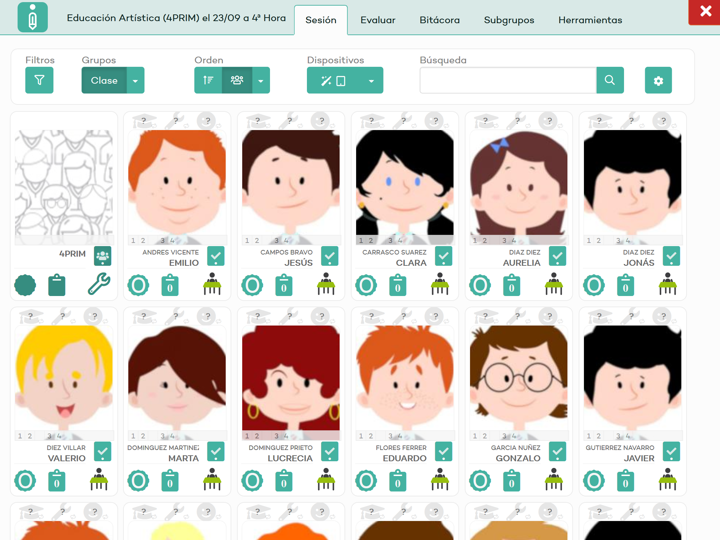Image resolution: width=720 pixels, height=540 pixels.
Task: Click the name AURELIA
Action: (x=521, y=263)
